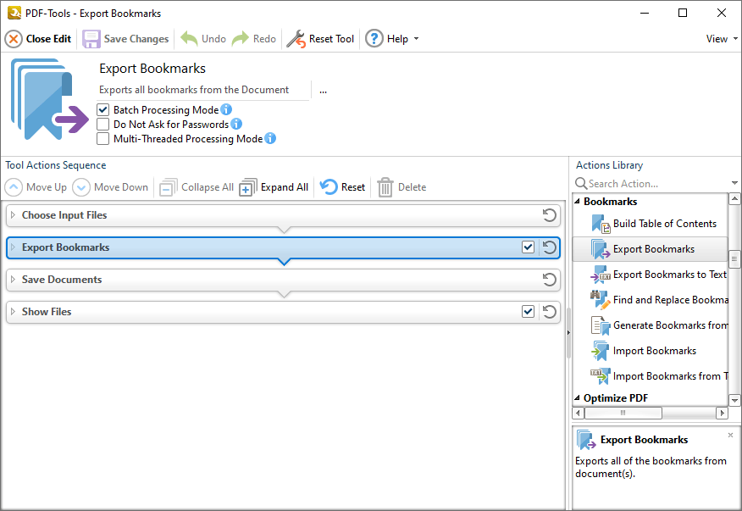The image size is (742, 511).
Task: Expand the Choose Input Files step
Action: (x=14, y=215)
